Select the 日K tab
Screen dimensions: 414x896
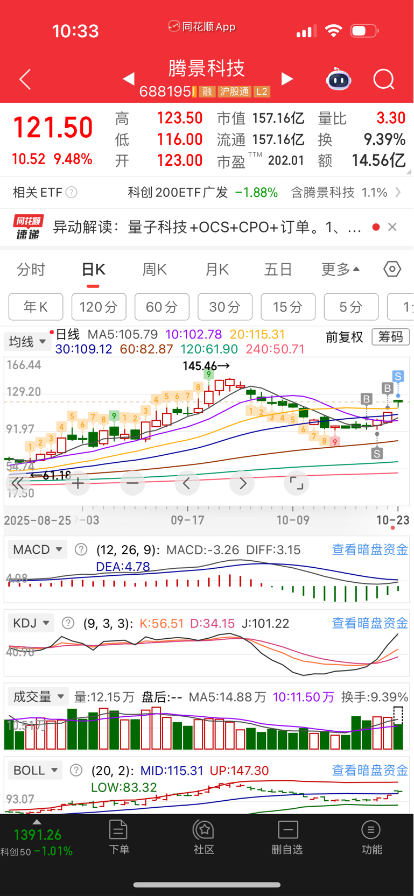[94, 269]
